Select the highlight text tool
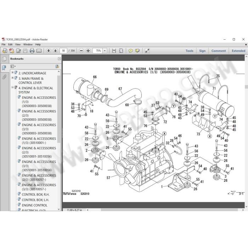Screen dimensions: 248x248 137,51
